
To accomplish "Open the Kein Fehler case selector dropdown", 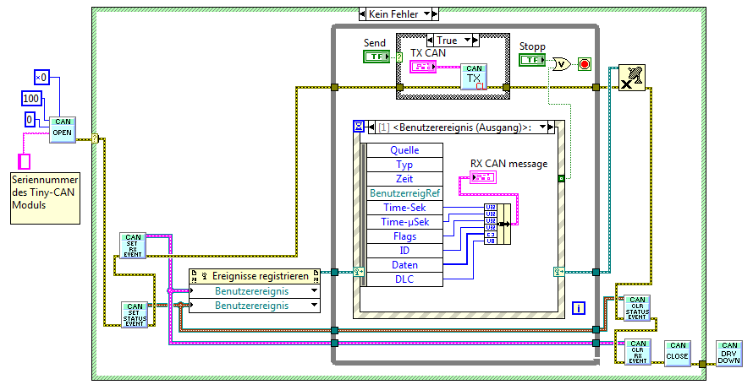I will 427,14.
